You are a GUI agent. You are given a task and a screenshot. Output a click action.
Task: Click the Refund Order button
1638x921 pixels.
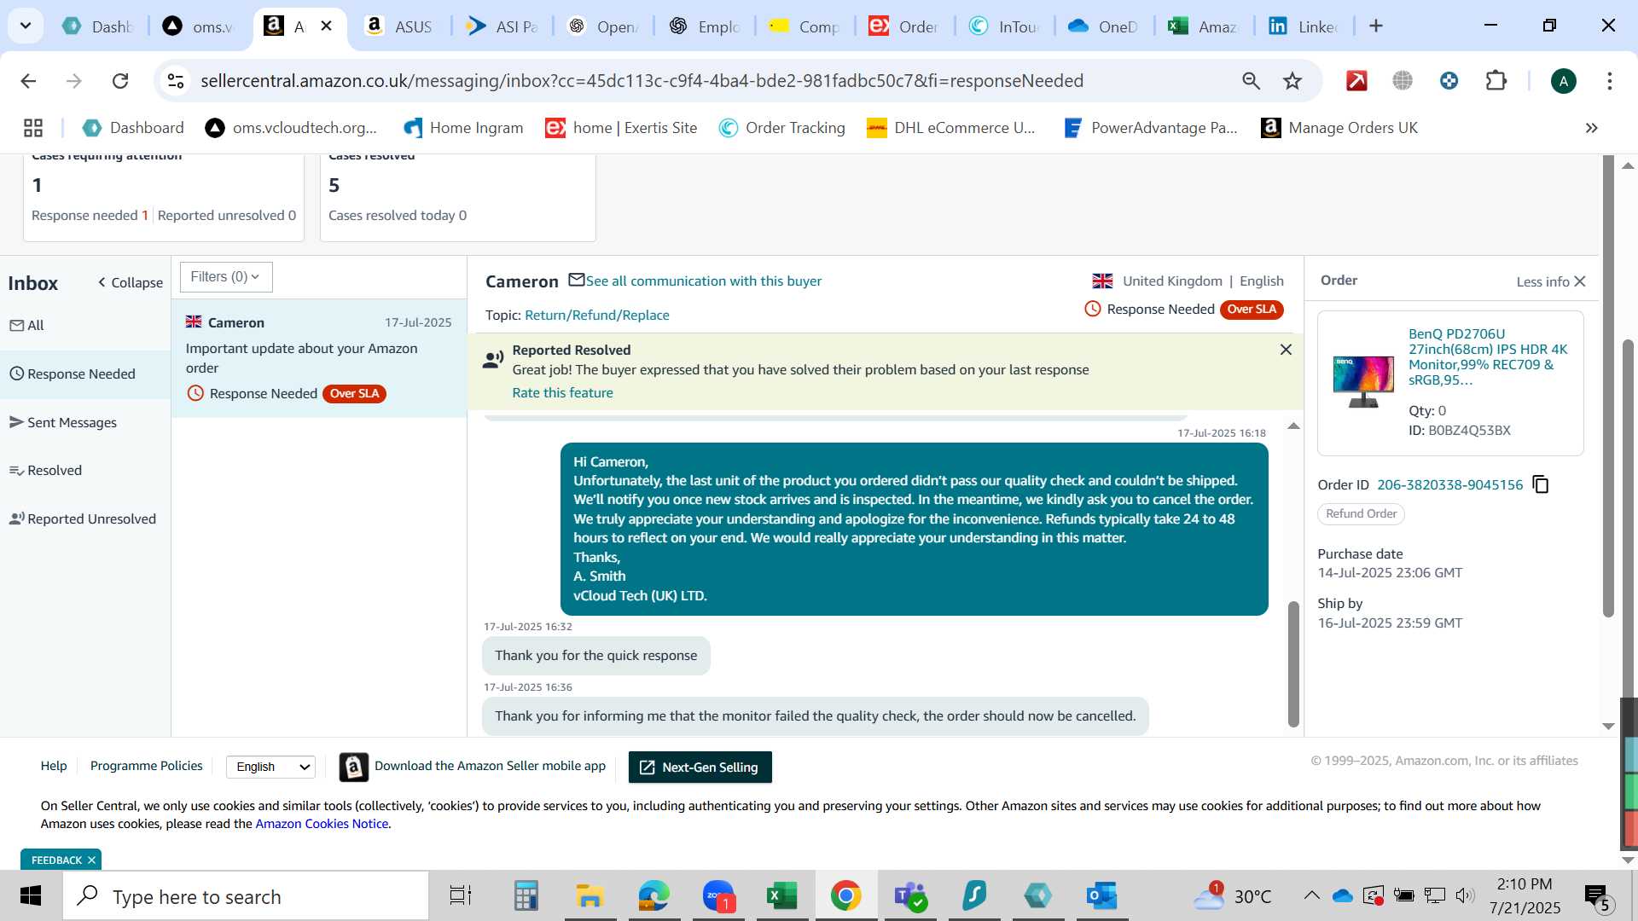(1361, 513)
